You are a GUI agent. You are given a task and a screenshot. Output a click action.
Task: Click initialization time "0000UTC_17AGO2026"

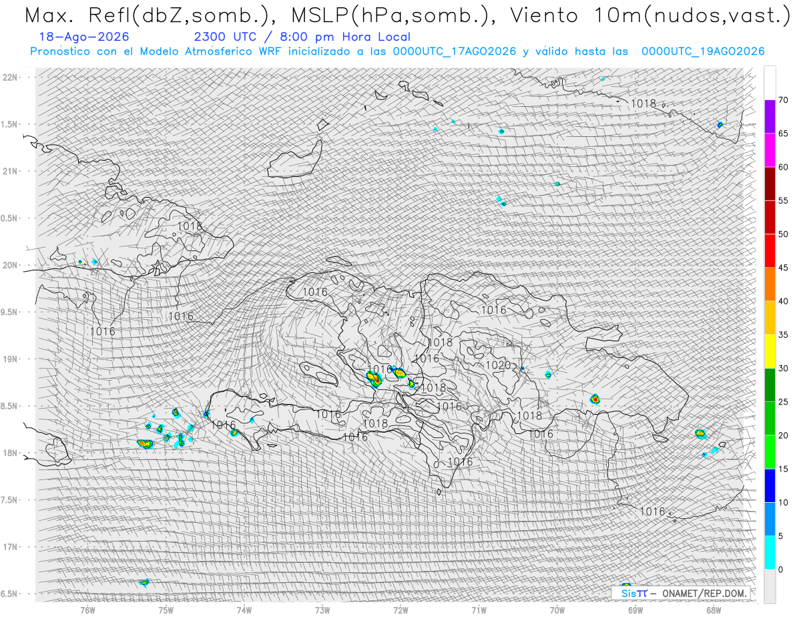coord(455,51)
